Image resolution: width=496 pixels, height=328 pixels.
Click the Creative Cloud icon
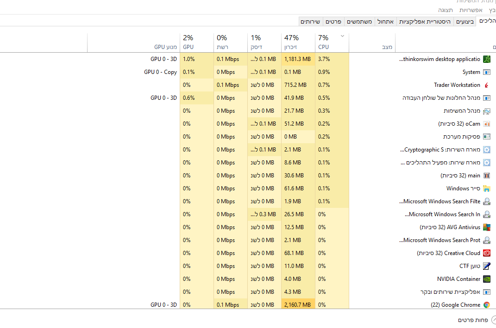487,253
